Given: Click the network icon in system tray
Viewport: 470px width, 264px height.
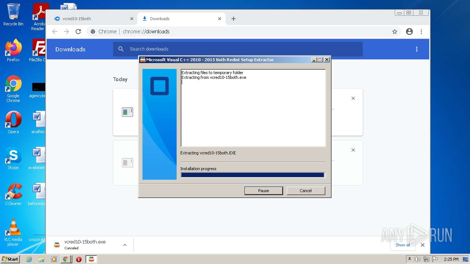Looking at the screenshot, I should coord(426,259).
